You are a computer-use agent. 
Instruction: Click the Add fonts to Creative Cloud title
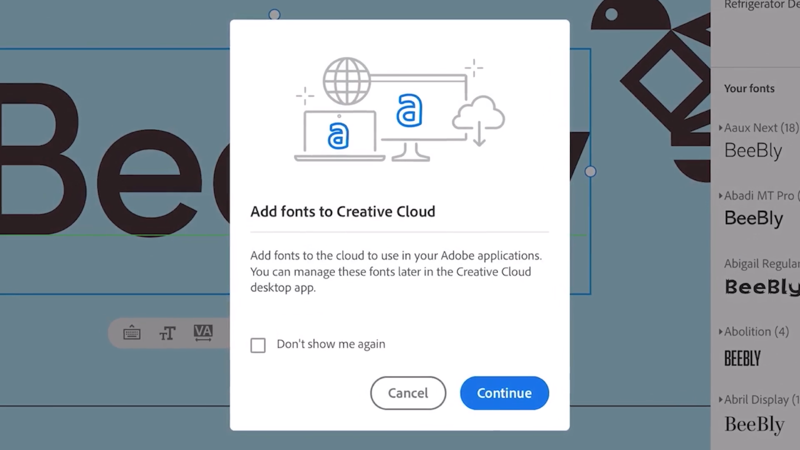coord(342,211)
